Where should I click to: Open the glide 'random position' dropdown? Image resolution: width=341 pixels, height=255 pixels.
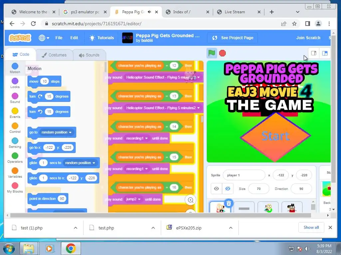80,163
